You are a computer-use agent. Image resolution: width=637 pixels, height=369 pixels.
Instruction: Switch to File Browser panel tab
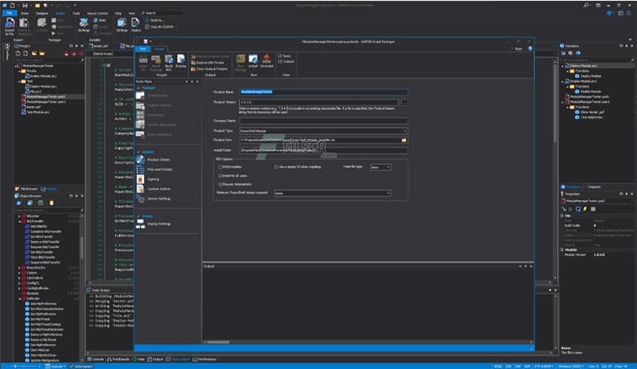(x=27, y=189)
